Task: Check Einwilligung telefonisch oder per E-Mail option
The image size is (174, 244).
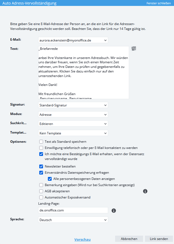Action: click(41, 148)
